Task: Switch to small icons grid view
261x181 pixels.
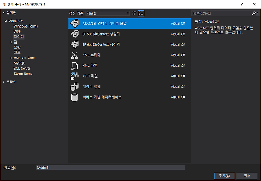Action: tap(134, 13)
